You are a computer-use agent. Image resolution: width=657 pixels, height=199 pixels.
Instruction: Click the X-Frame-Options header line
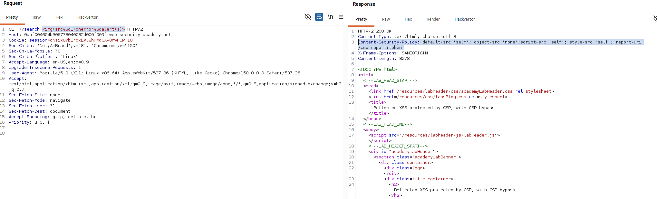pyautogui.click(x=393, y=53)
